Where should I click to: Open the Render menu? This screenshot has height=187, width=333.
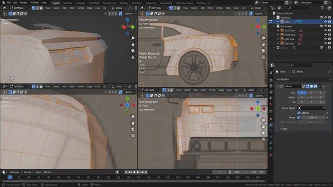tap(23, 3)
